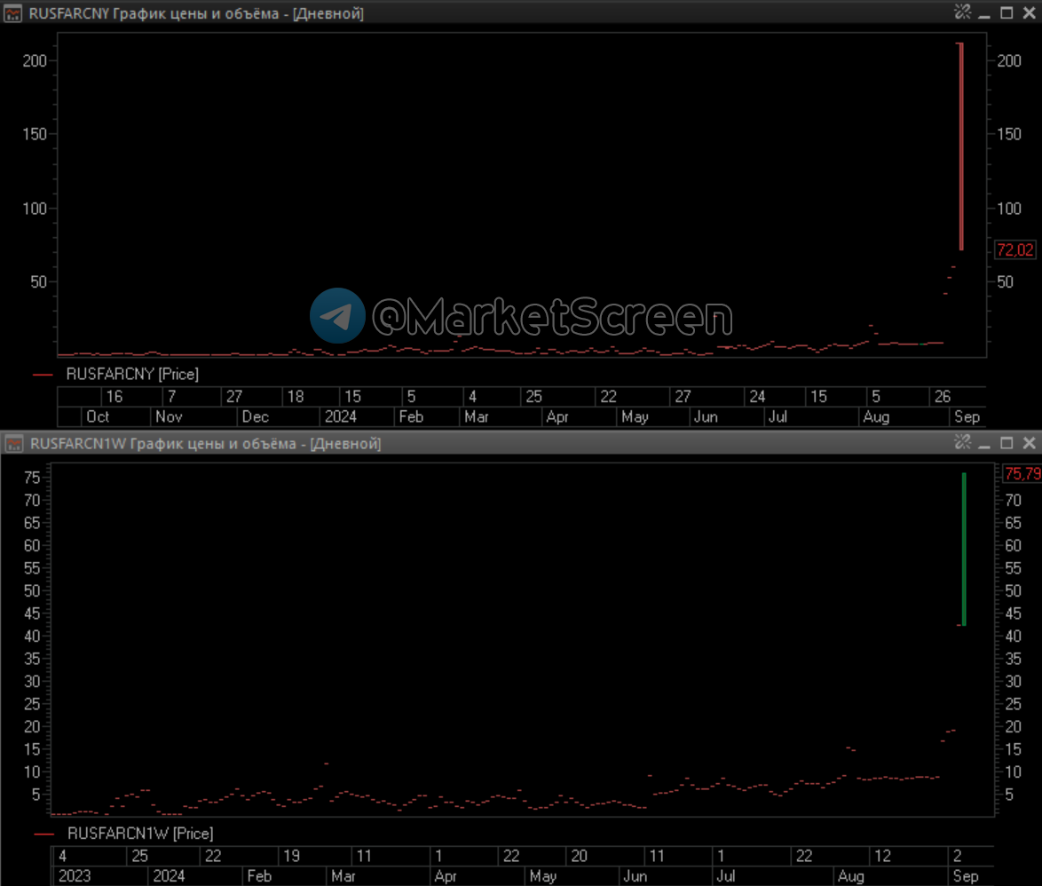Close the RUSFARCNY chart window
This screenshot has width=1042, height=886.
coord(1029,12)
